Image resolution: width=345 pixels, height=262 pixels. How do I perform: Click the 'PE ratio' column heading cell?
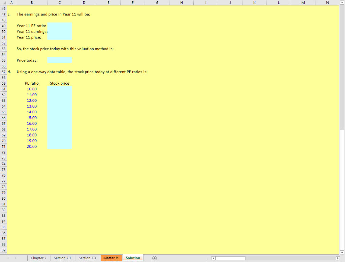pos(32,83)
